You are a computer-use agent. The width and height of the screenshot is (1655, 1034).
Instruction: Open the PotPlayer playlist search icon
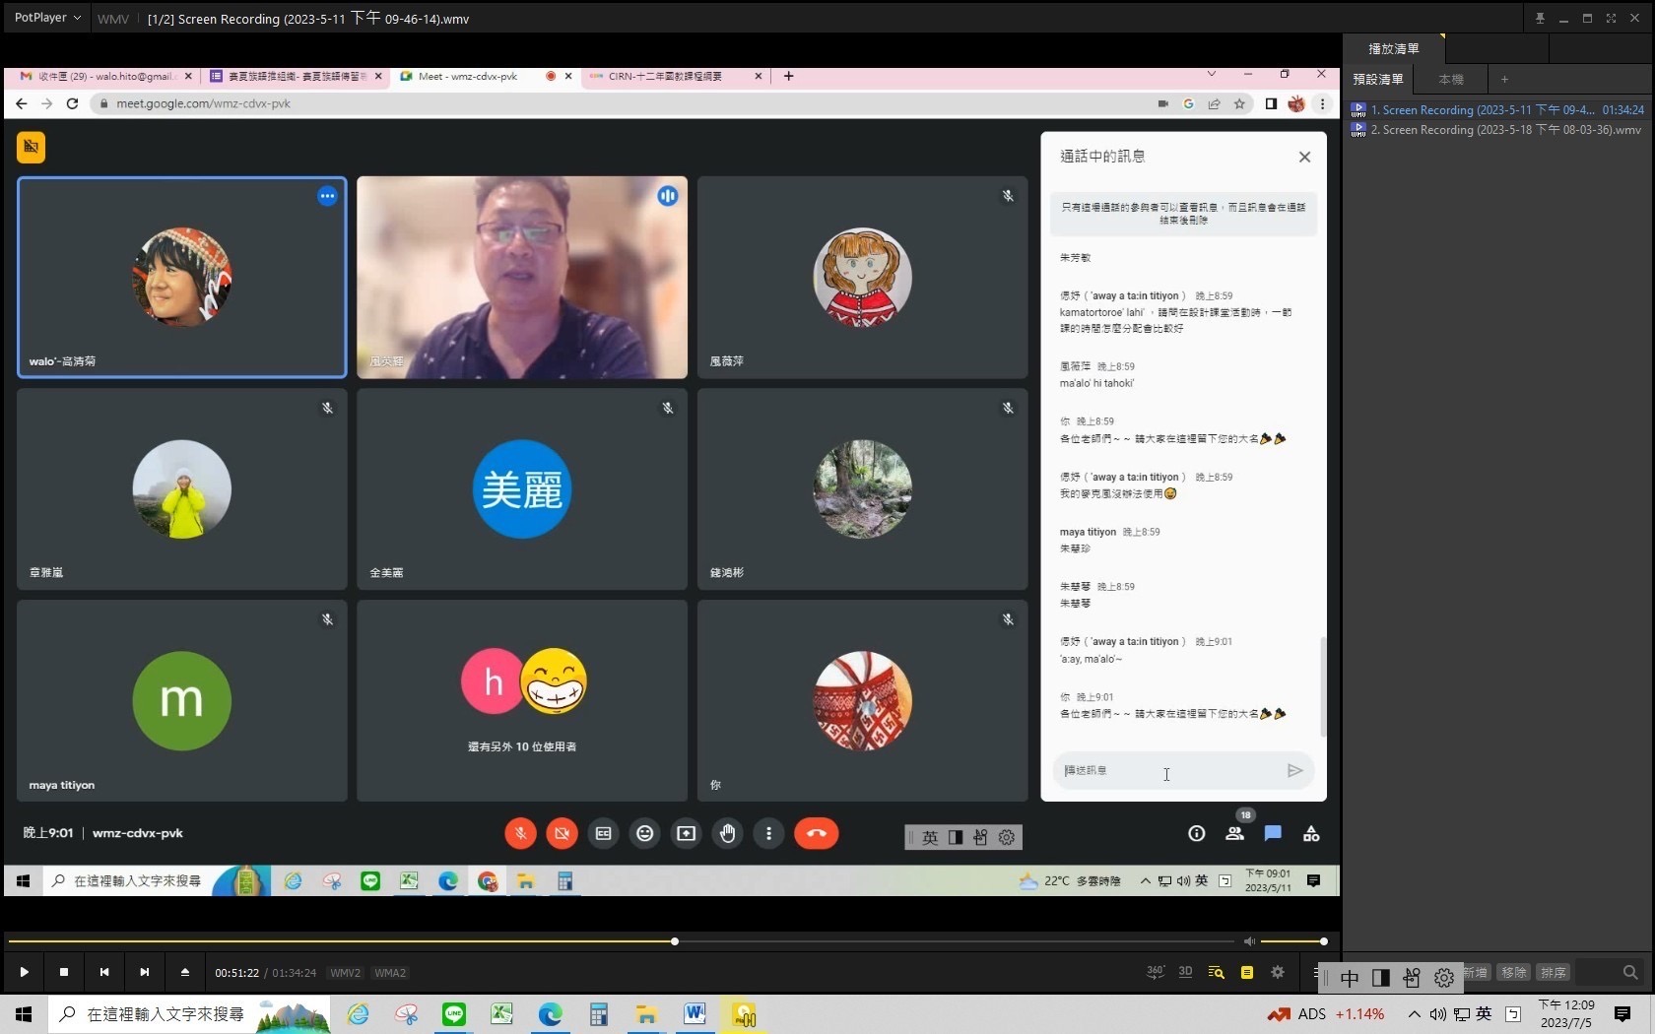1216,972
